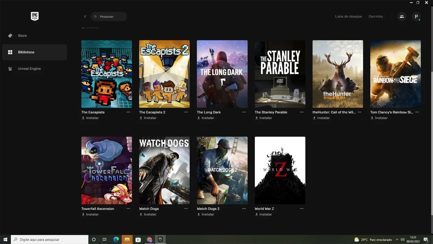Click the Watch Dogs 2 title text
This screenshot has width=433, height=244.
(x=208, y=209)
